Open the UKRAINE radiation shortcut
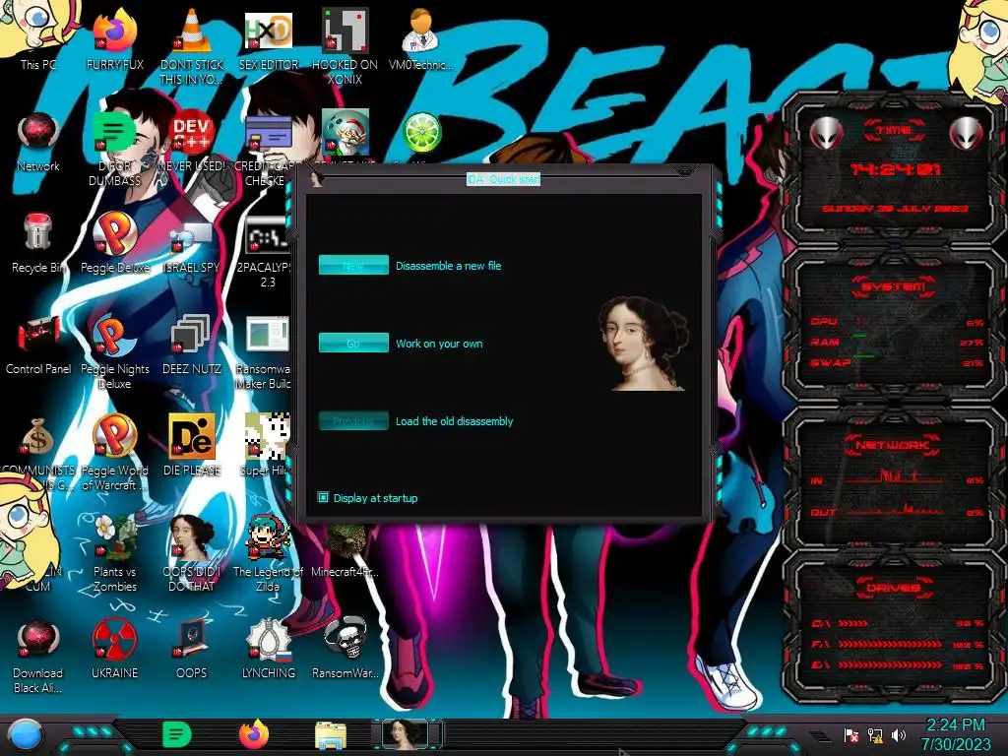 coord(114,648)
